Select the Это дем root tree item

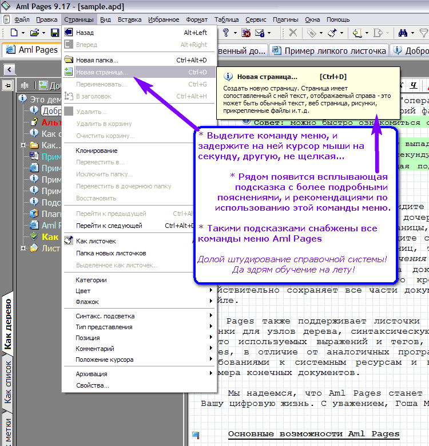tap(45, 100)
